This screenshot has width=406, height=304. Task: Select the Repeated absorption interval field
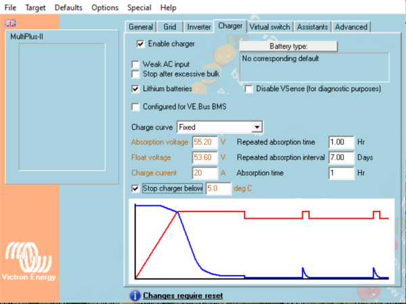(341, 157)
